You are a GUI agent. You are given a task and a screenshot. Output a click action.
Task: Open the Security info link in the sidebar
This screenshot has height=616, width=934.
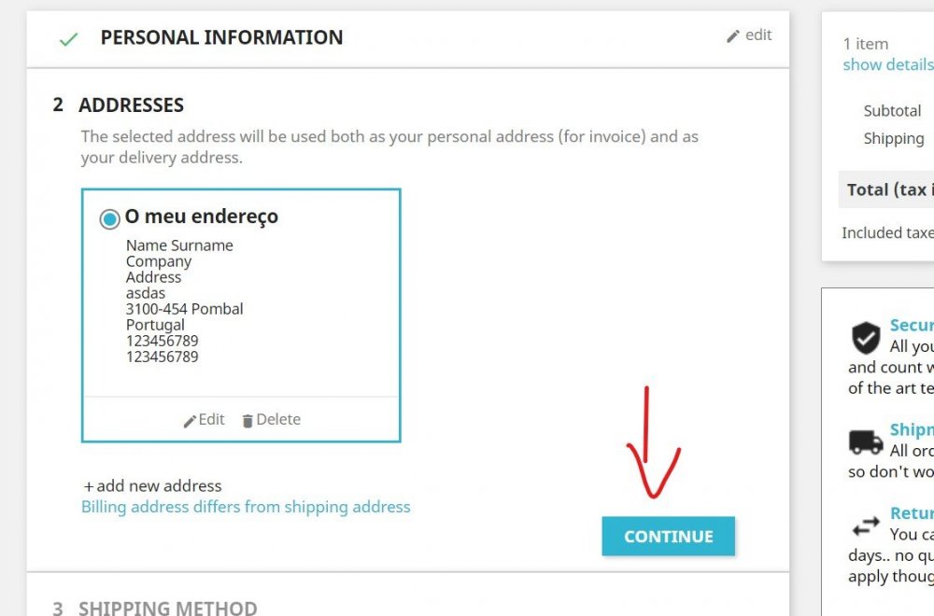click(x=913, y=325)
